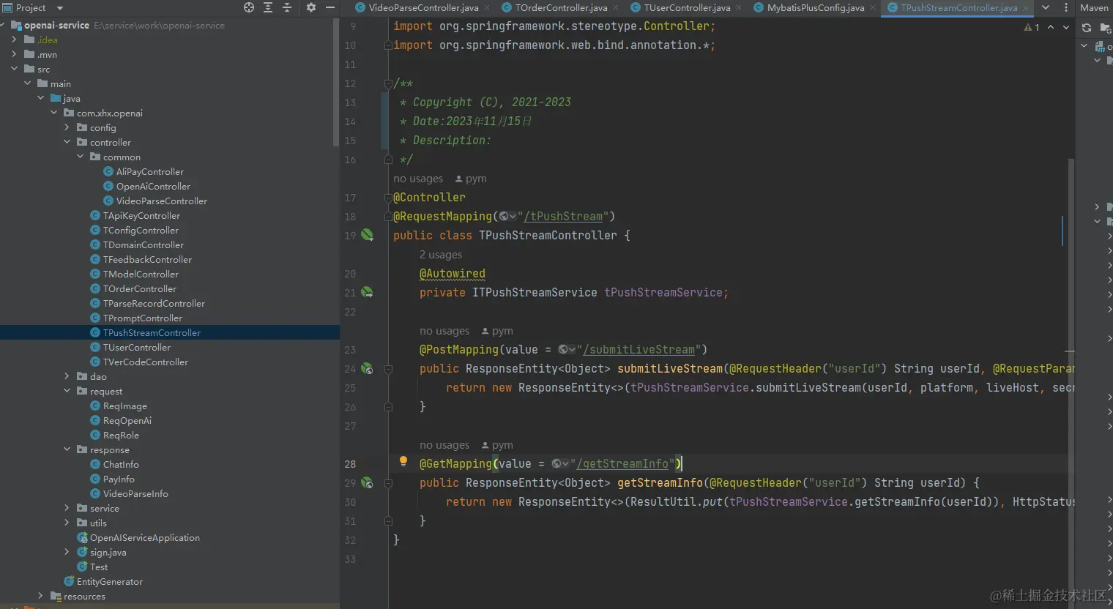Open Project panel settings gear

coord(311,7)
